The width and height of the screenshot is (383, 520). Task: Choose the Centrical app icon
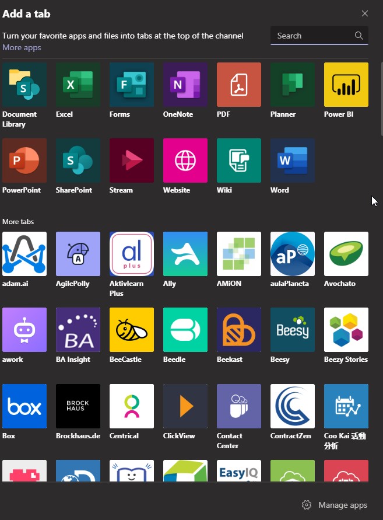coord(132,406)
